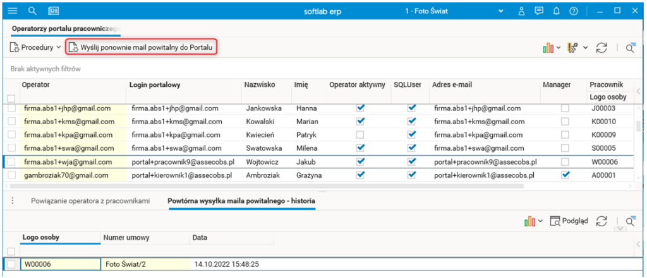Click the help question mark icon

point(573,11)
